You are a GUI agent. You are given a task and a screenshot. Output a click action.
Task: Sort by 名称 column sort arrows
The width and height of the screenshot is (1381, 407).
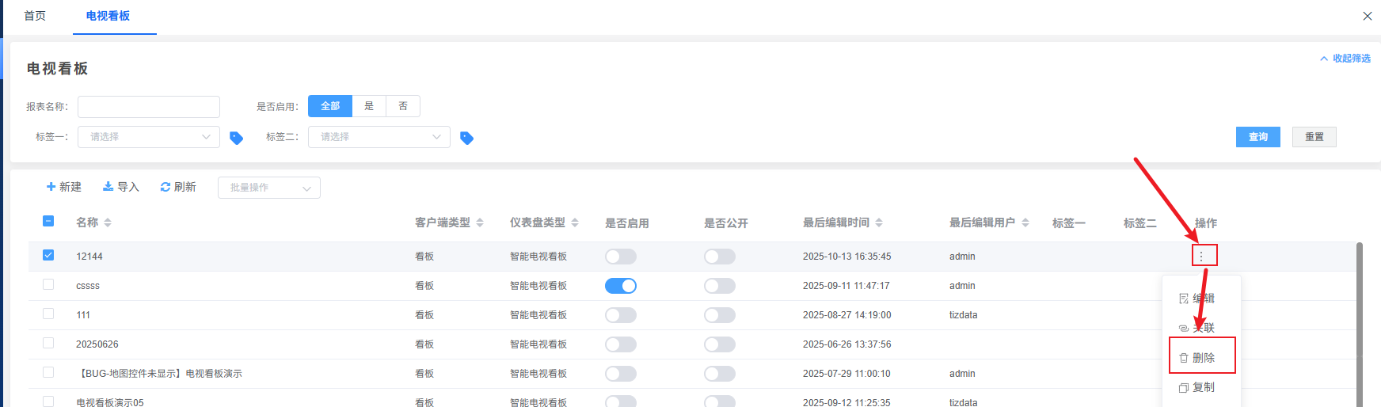[x=108, y=223]
